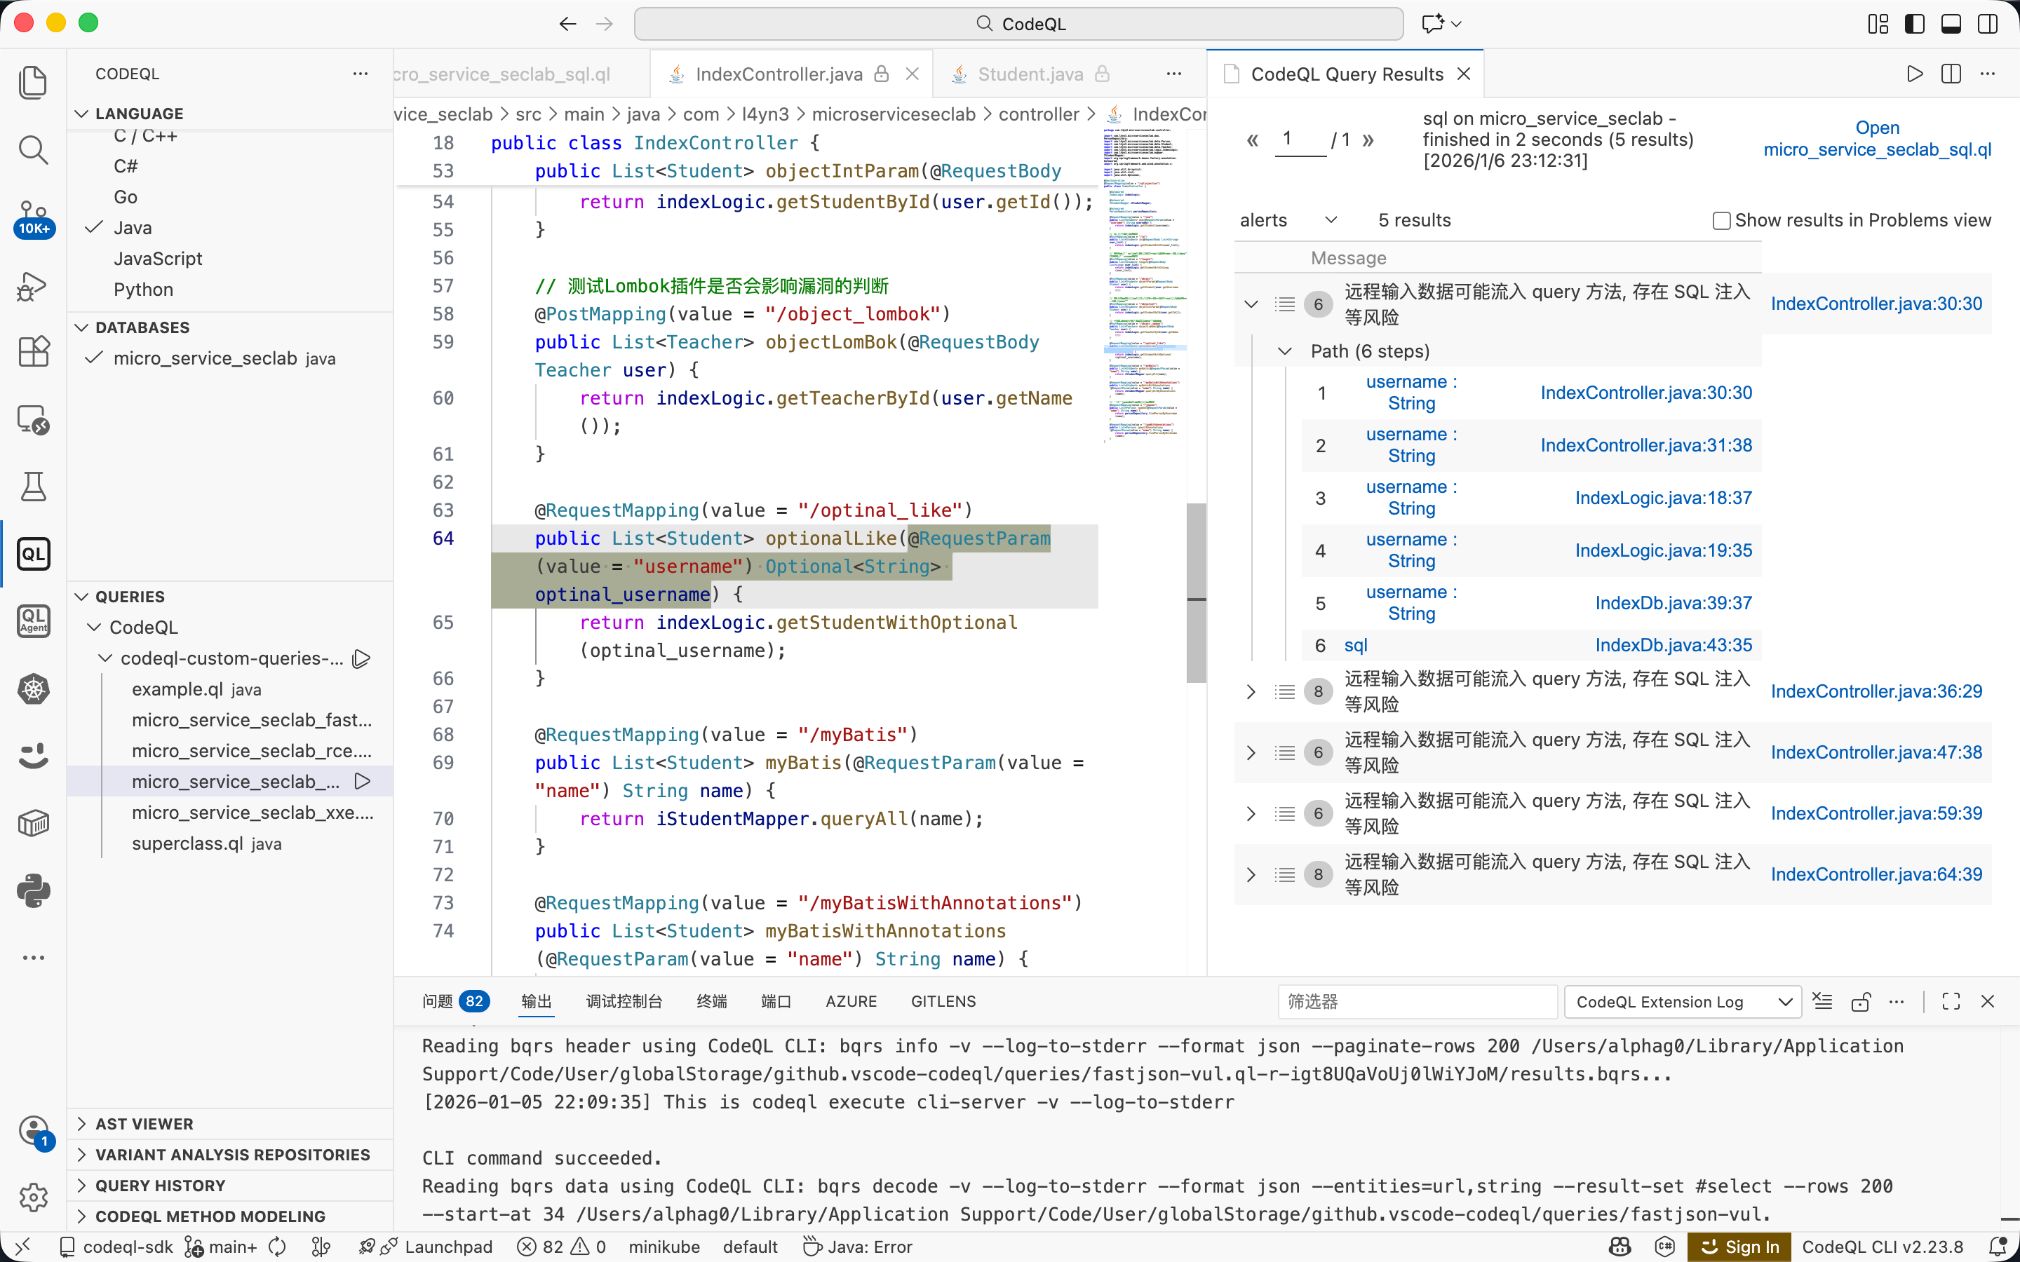Expand the Query History section
The height and width of the screenshot is (1262, 2020).
click(x=160, y=1185)
